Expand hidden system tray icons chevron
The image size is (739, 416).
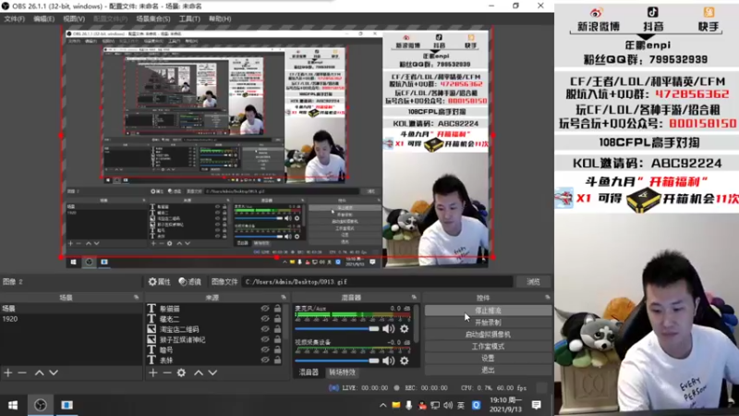[x=382, y=405]
